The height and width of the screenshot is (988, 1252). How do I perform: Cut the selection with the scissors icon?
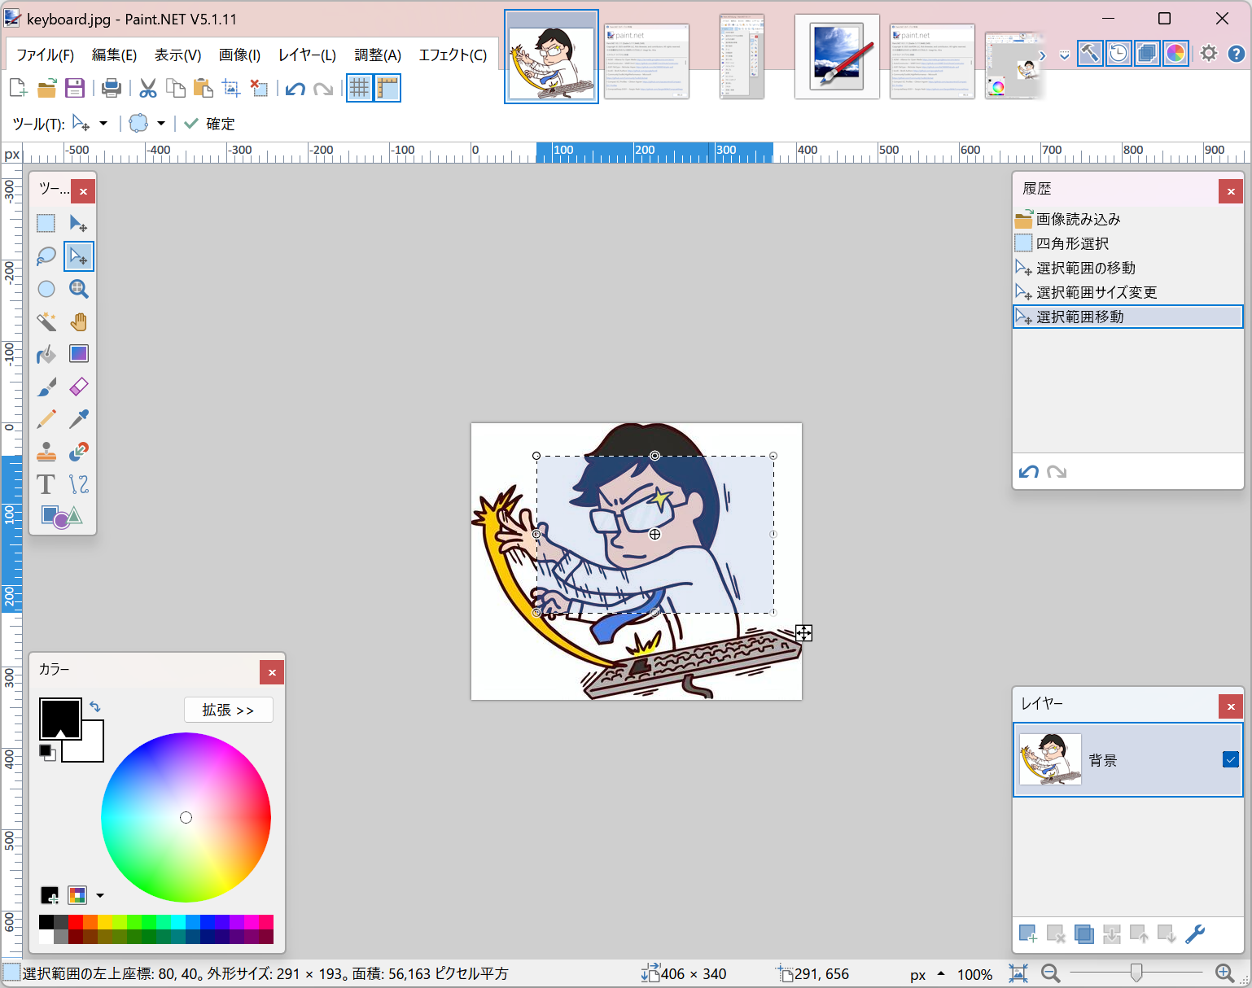[147, 88]
